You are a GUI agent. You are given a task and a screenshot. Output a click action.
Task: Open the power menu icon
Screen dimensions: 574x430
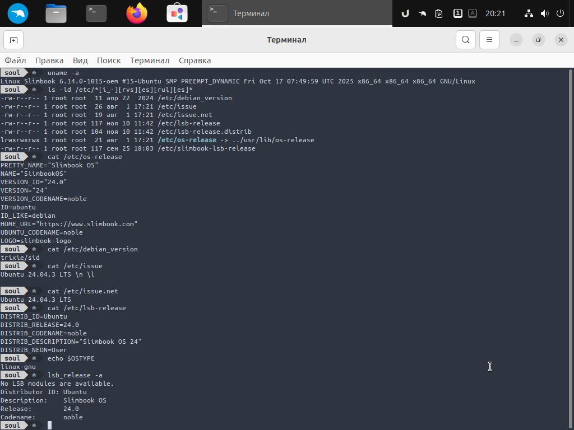click(x=560, y=13)
